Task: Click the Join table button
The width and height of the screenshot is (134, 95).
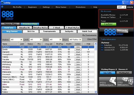Action: (x=108, y=73)
